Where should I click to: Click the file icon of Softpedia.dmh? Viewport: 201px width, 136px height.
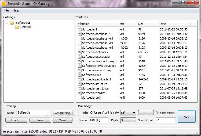coord(80,98)
